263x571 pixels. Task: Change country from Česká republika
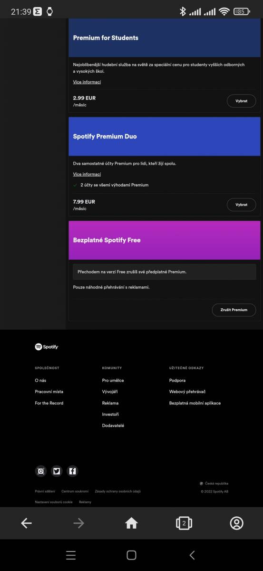pos(214,483)
